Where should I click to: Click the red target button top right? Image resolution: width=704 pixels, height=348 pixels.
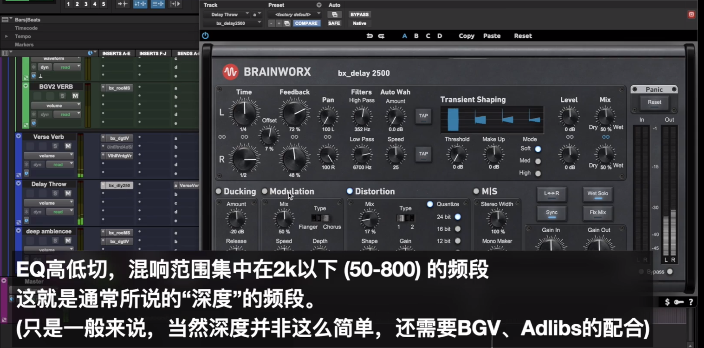(691, 14)
